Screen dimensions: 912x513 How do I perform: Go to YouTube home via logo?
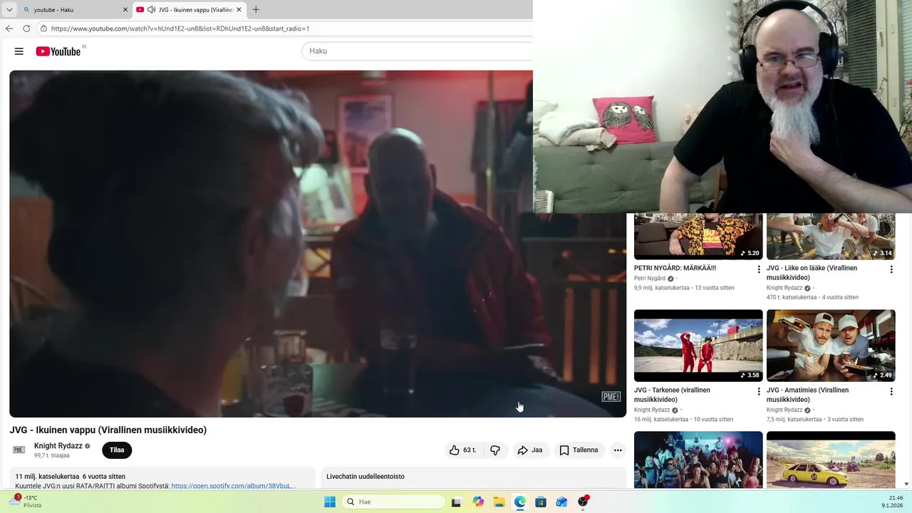58,51
